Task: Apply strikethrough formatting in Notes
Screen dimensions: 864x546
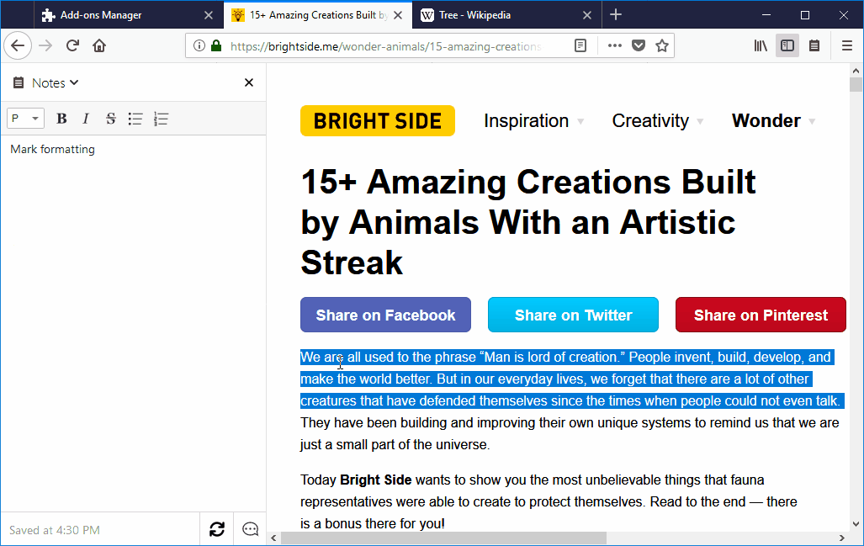Action: tap(110, 119)
